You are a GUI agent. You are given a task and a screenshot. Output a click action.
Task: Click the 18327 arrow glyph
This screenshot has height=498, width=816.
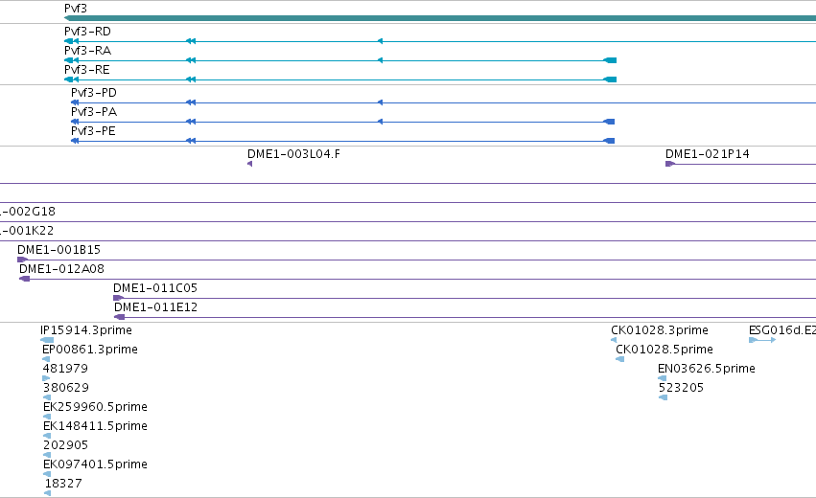47,493
